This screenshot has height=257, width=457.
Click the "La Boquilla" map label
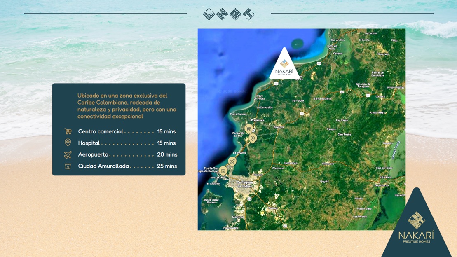click(239, 153)
